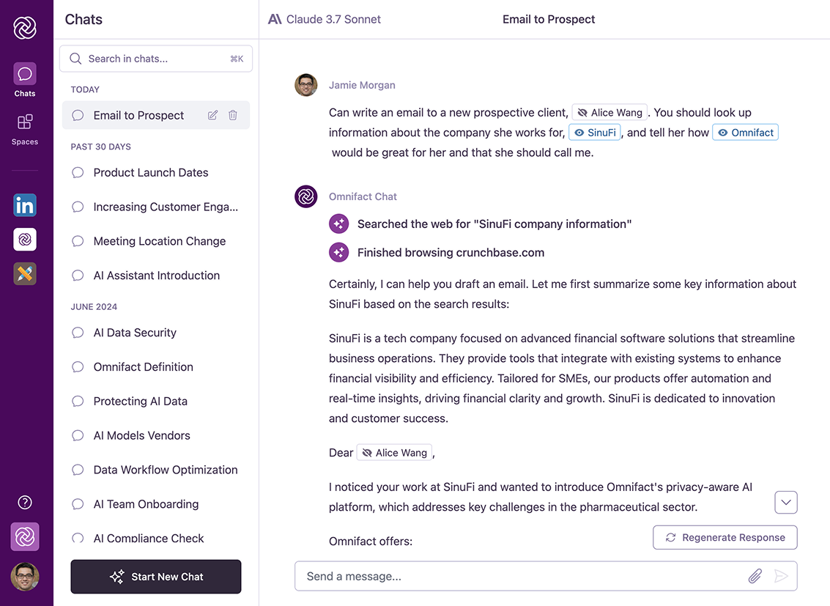Open the help question mark icon
The width and height of the screenshot is (830, 606).
[x=24, y=502]
